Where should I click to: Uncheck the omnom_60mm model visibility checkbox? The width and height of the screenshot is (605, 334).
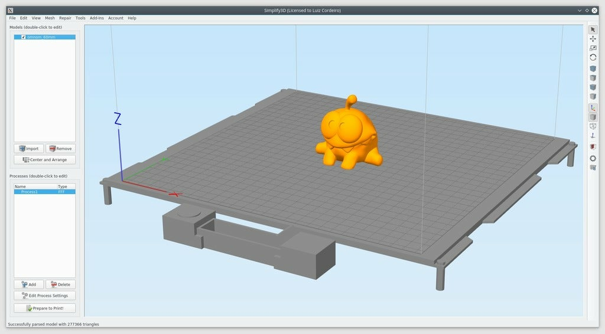[x=24, y=37]
